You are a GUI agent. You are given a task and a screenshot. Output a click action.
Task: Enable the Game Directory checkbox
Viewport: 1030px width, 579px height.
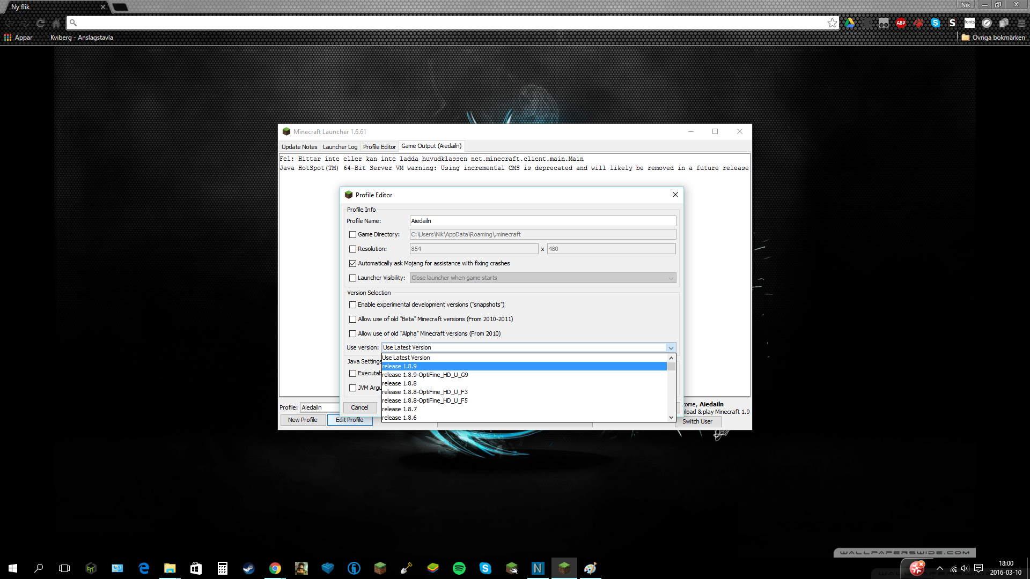coord(352,235)
